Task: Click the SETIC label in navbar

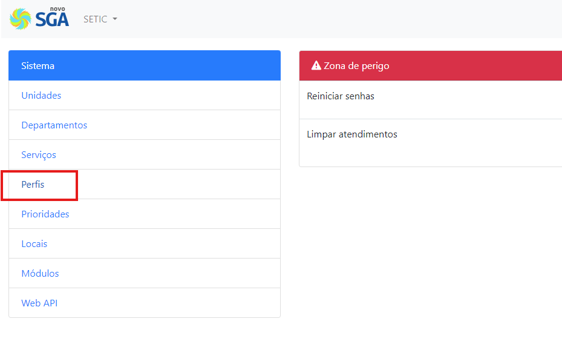Action: [x=96, y=19]
